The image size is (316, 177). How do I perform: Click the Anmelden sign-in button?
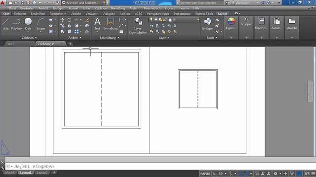tap(241, 3)
